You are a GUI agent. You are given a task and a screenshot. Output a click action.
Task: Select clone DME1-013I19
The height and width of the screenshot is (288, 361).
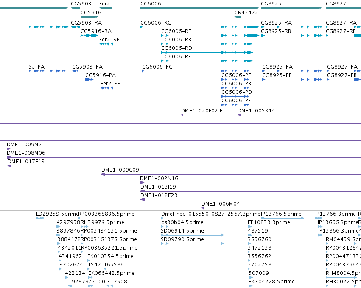158,187
